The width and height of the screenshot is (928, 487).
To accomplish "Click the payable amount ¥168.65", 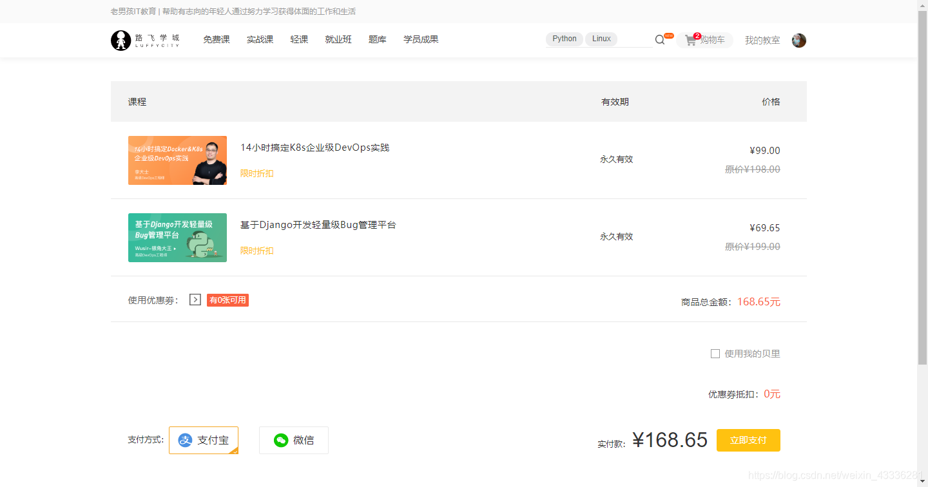I will tap(670, 440).
